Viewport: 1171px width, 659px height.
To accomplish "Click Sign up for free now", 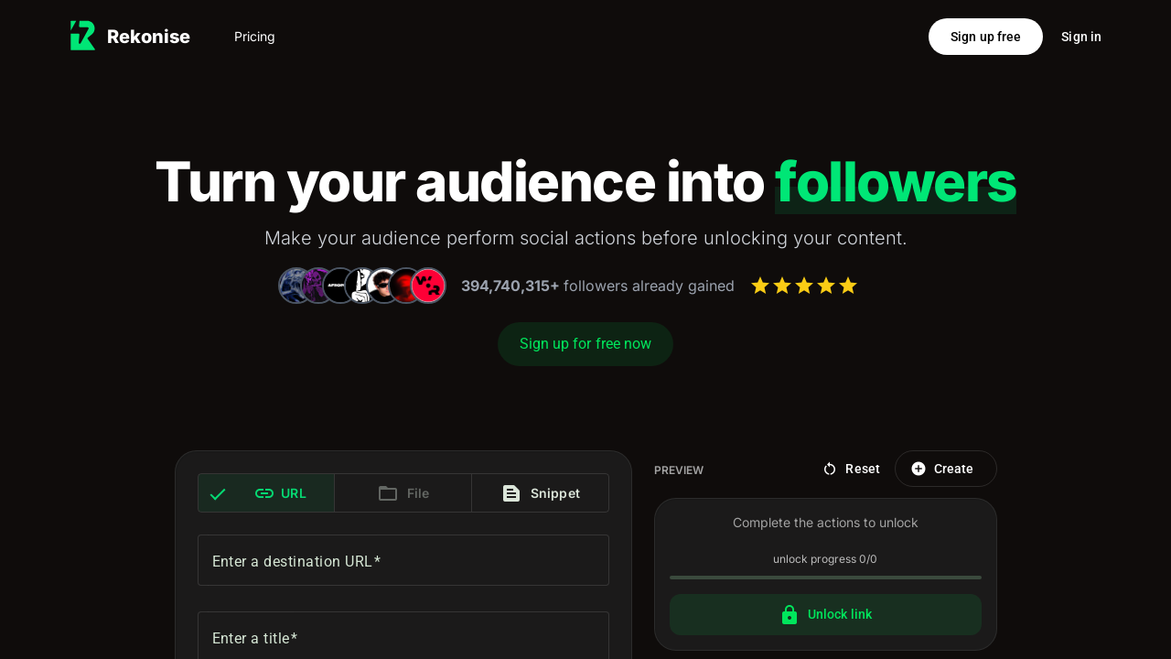I will tap(585, 344).
